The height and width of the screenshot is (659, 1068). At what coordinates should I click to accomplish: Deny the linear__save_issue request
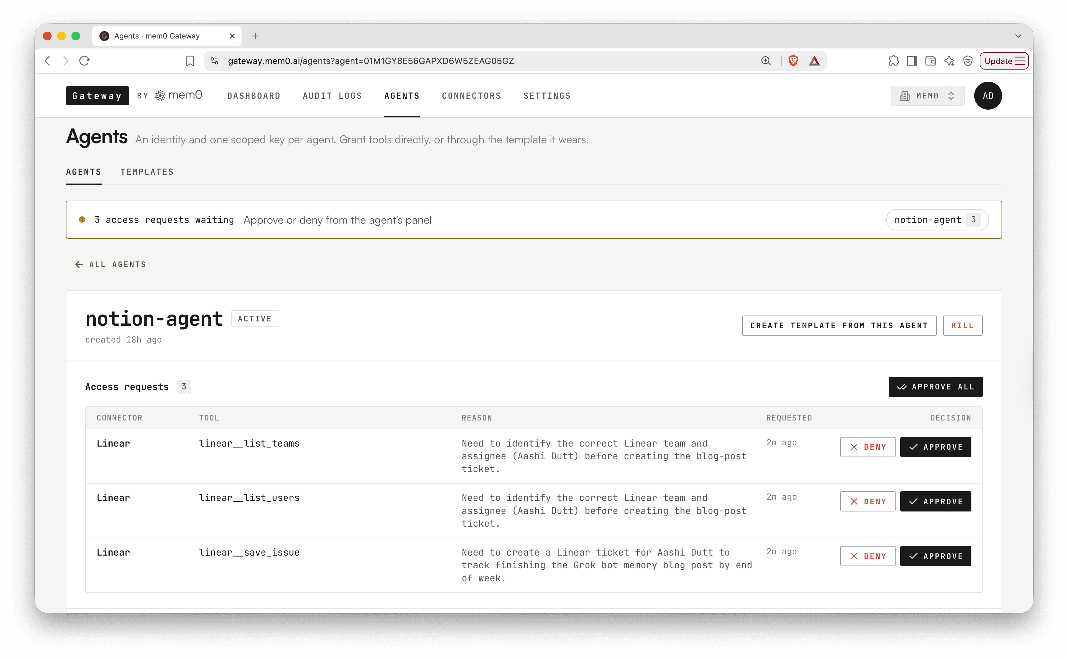[867, 556]
